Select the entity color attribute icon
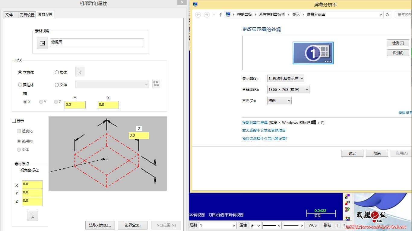The image size is (412, 231). 347,196
